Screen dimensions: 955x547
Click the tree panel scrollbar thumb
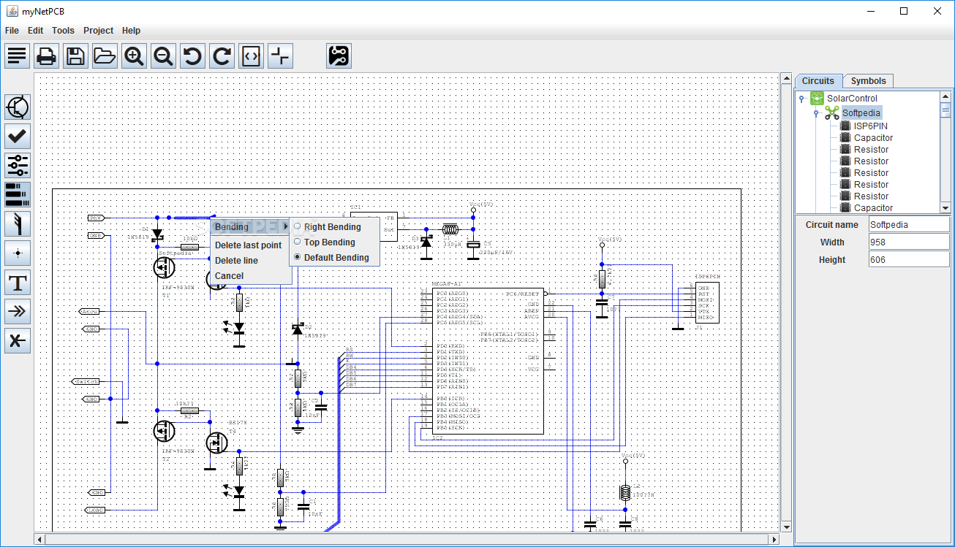click(945, 110)
